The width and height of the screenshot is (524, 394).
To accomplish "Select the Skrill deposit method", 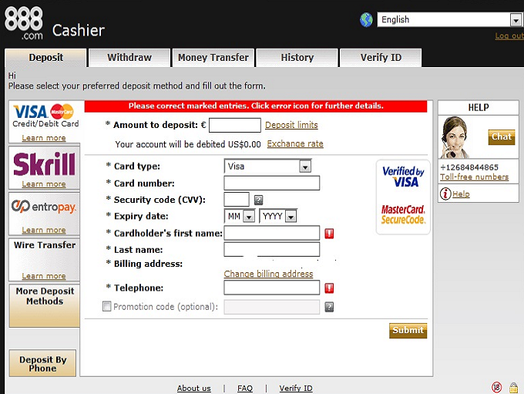I will (x=44, y=168).
